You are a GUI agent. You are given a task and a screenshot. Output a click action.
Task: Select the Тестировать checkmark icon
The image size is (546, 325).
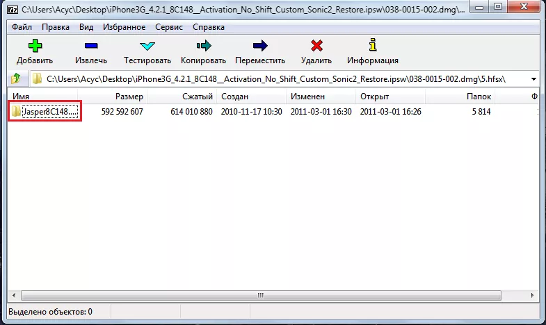tap(147, 46)
